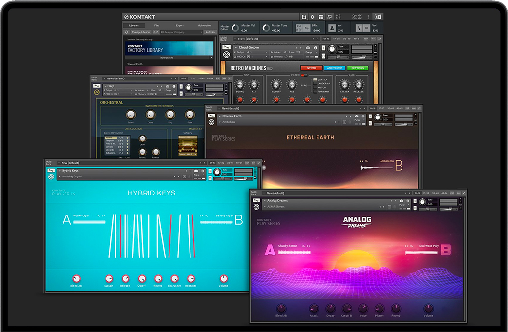This screenshot has width=508, height=332.
Task: Click the info icon in Cloud Groove header
Action: tap(316, 48)
